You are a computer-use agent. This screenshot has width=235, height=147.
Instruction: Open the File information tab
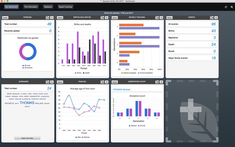click(x=31, y=7)
